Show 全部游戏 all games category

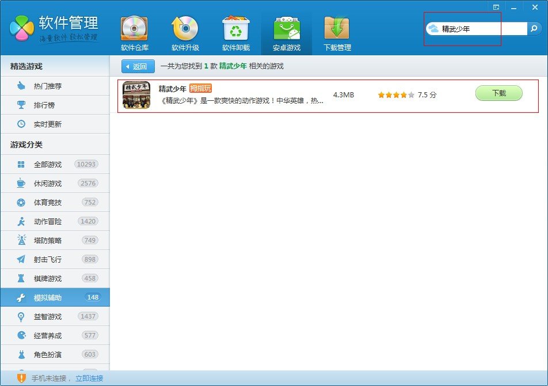(48, 164)
